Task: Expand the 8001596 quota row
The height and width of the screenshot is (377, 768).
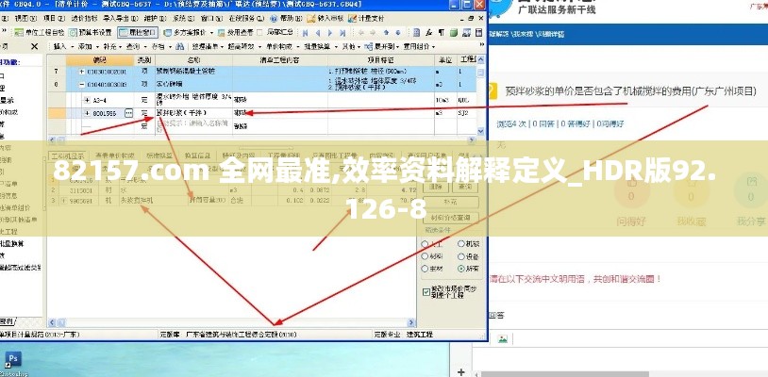Action: click(x=87, y=113)
